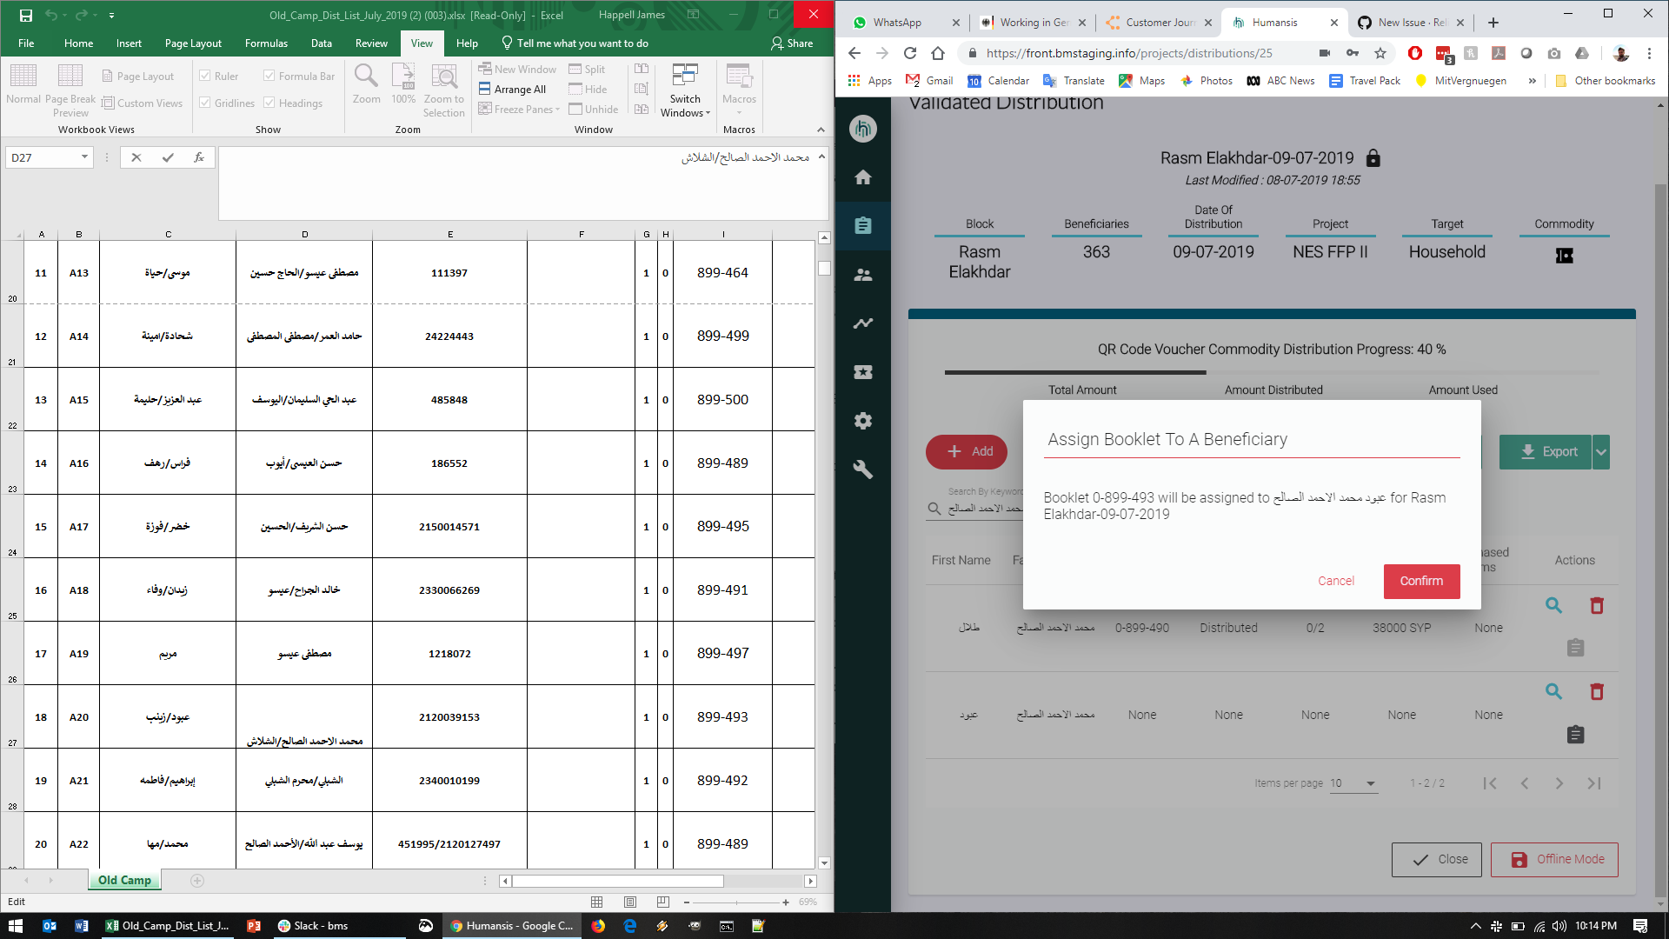Open the vouchers ticket sidebar icon
This screenshot has height=939, width=1669.
862,372
